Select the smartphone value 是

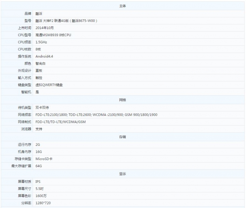(x=37, y=92)
